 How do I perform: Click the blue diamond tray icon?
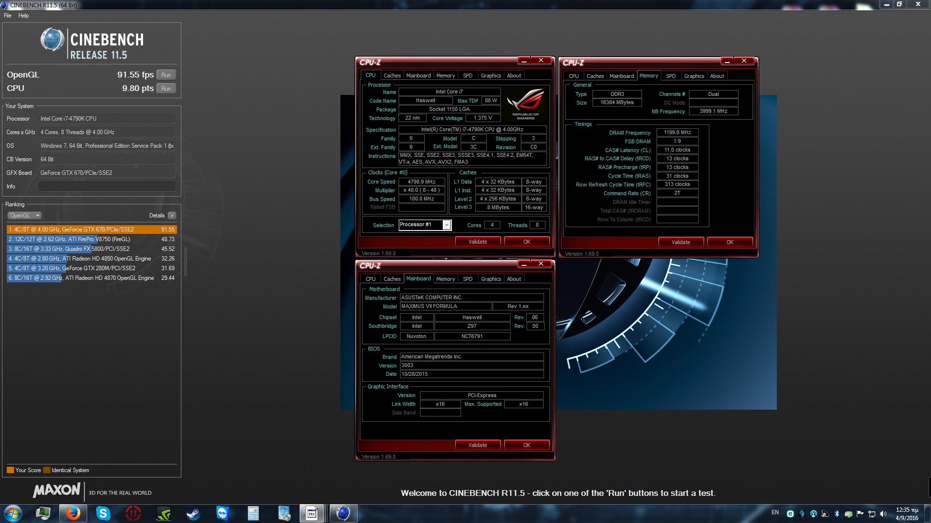tap(802, 514)
